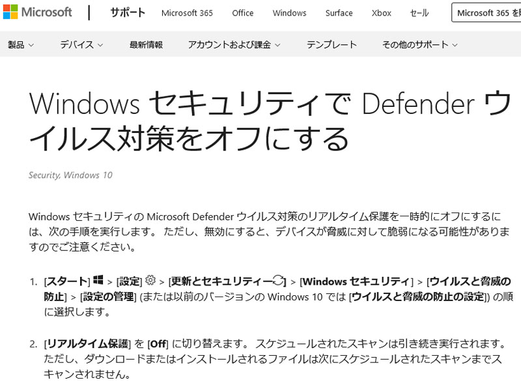Click the bold リアルタイム保護 text in step 2

click(88, 344)
